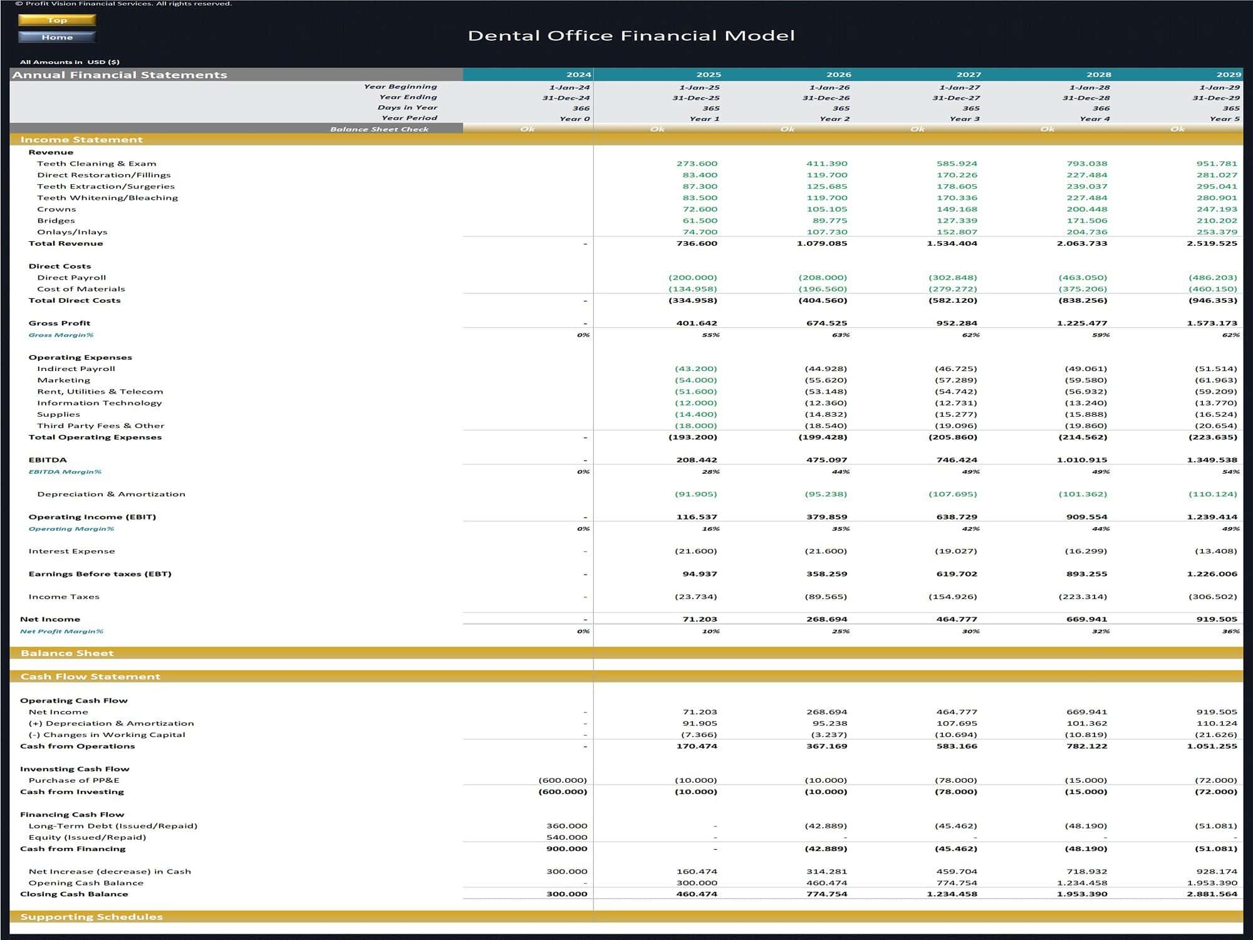
Task: Select the 2029 year column header
Action: click(x=1228, y=75)
